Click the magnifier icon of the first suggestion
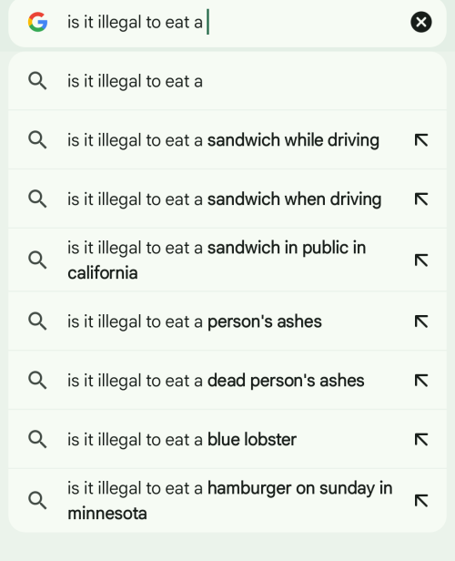Viewport: 455px width, 561px height. click(37, 81)
